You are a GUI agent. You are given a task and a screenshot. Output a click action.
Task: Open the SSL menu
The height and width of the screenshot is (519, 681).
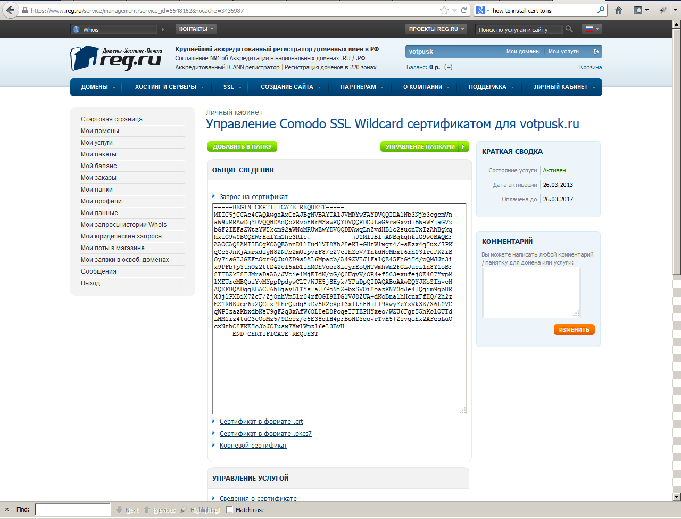(x=232, y=87)
